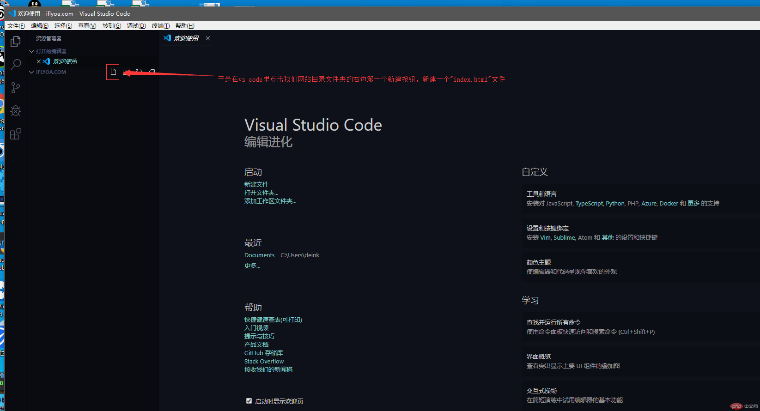The image size is (760, 411).
Task: Click 其他 link under 设置和按键绑定
Action: click(608, 237)
